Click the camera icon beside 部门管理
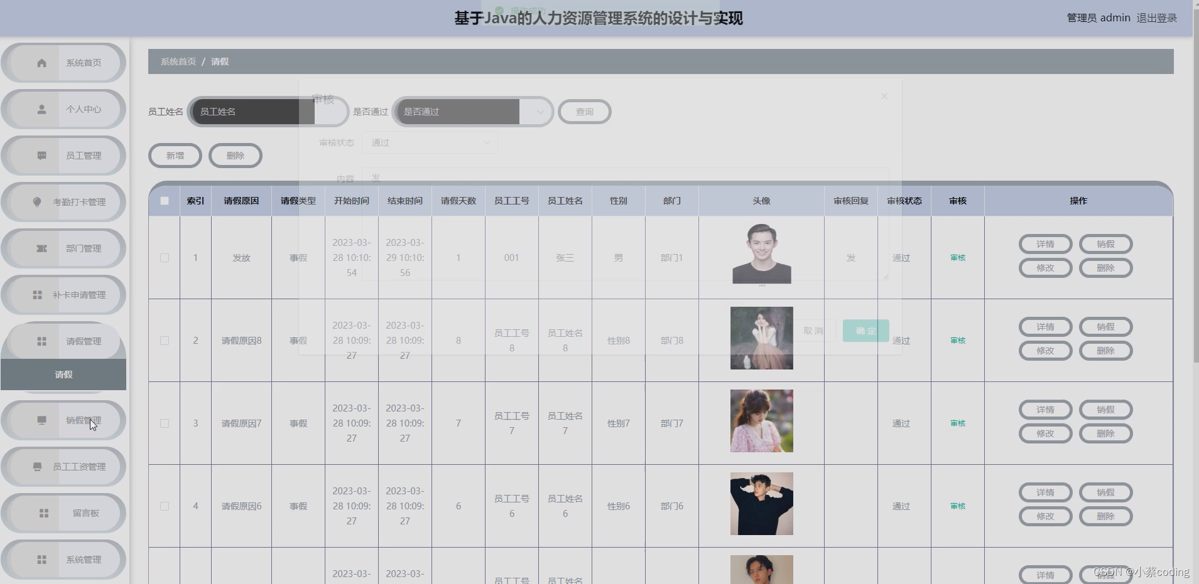This screenshot has width=1199, height=584. 41,248
